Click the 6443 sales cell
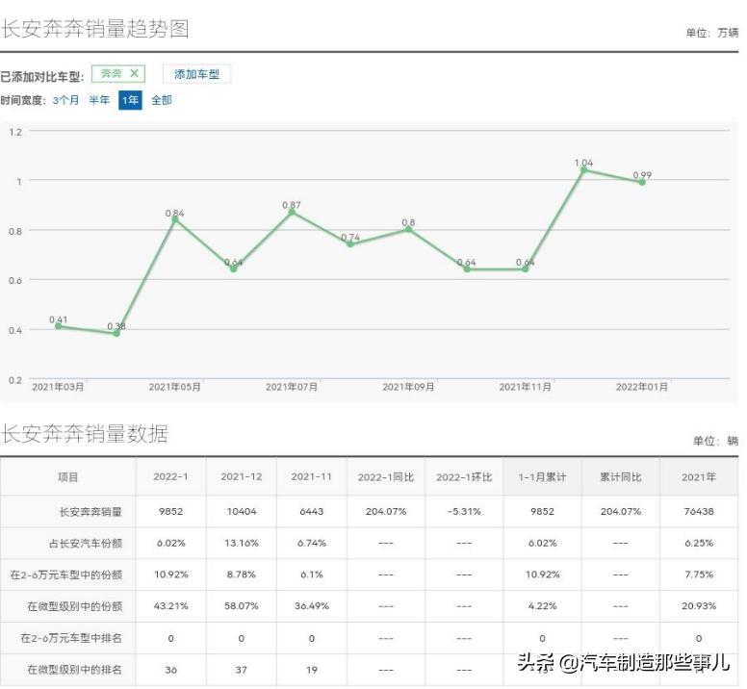This screenshot has height=689, width=747. click(x=312, y=511)
